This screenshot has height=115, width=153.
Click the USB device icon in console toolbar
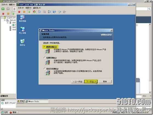(x=64, y=12)
